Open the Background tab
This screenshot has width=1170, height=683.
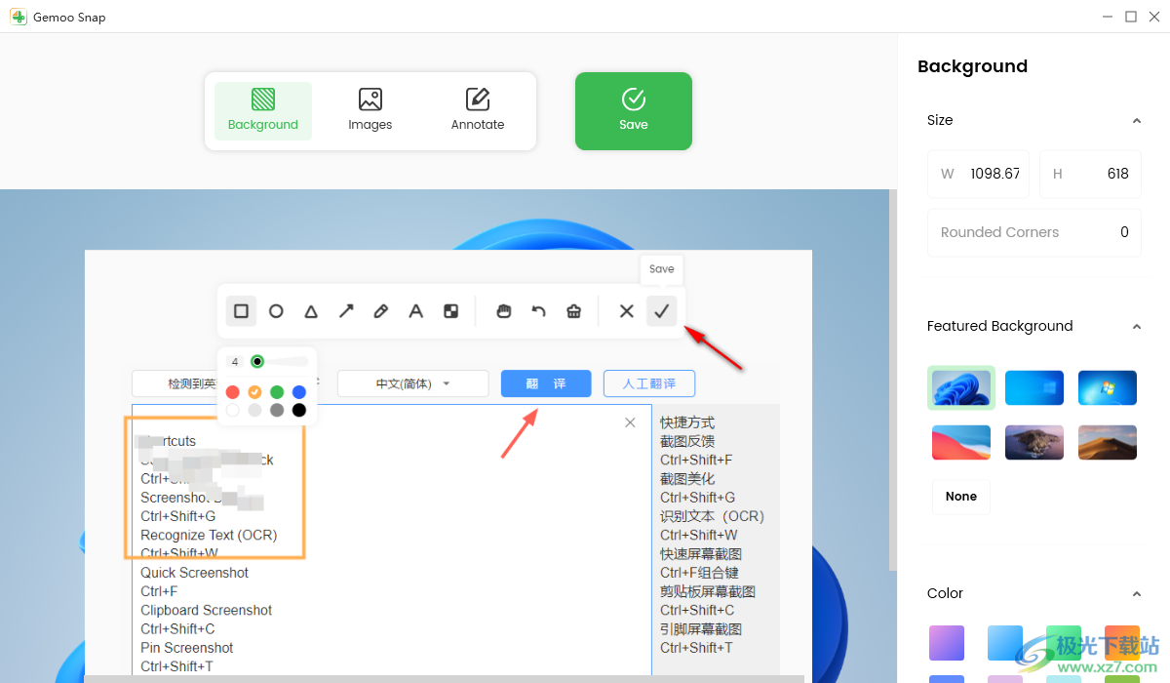click(x=263, y=111)
